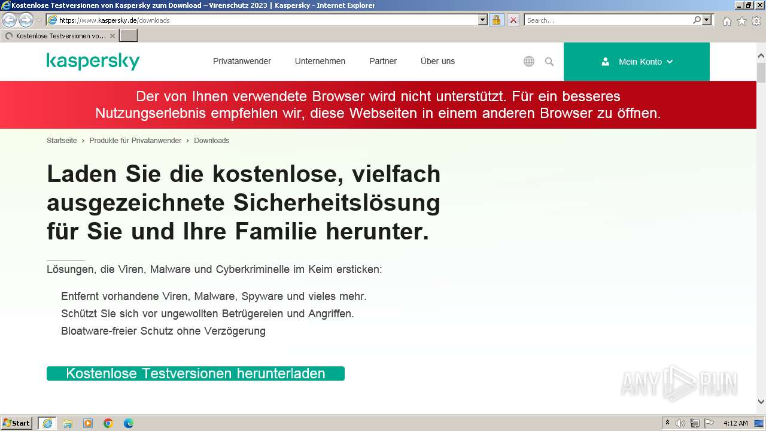Close the Kostenlose Testversionen tab
The height and width of the screenshot is (431, 766).
coord(112,36)
